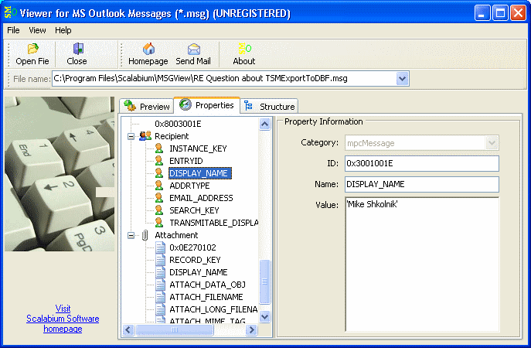Click the document icon beside ATTACH_LONG_FILENA
This screenshot has width=531, height=348.
pos(160,309)
